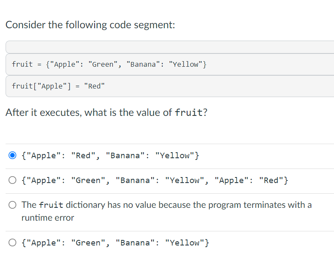Image resolution: width=334 pixels, height=266 pixels.
Task: Click the monospace 'fruit' word in the question
Action: [x=188, y=113]
